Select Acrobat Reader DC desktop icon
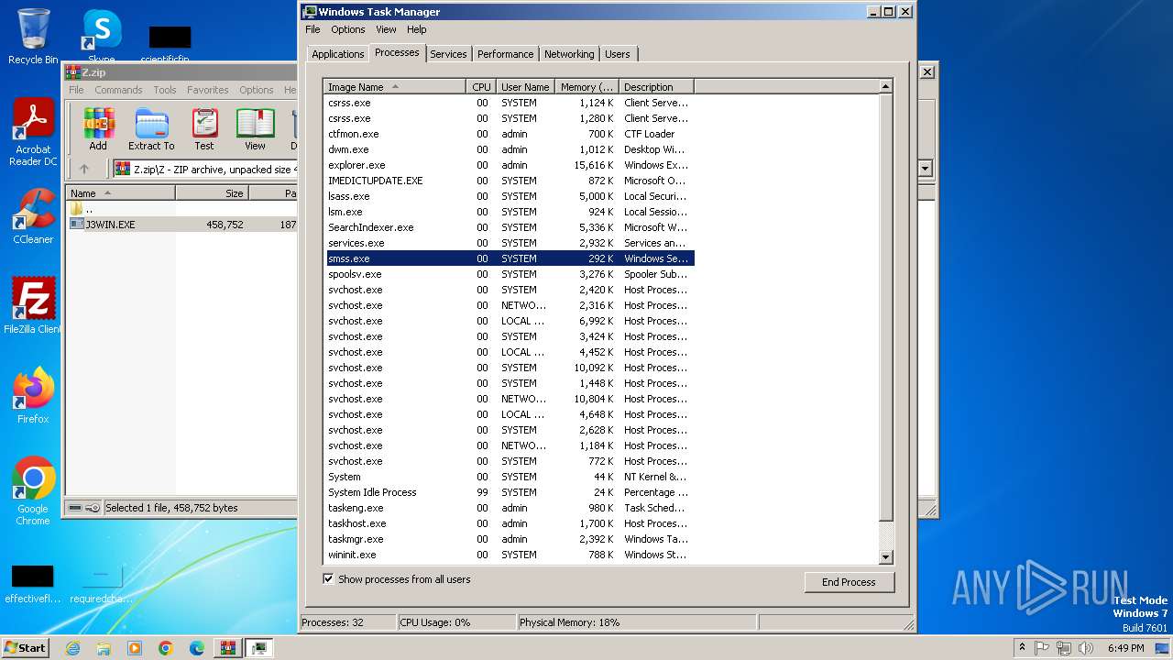This screenshot has width=1173, height=660. pyautogui.click(x=33, y=132)
